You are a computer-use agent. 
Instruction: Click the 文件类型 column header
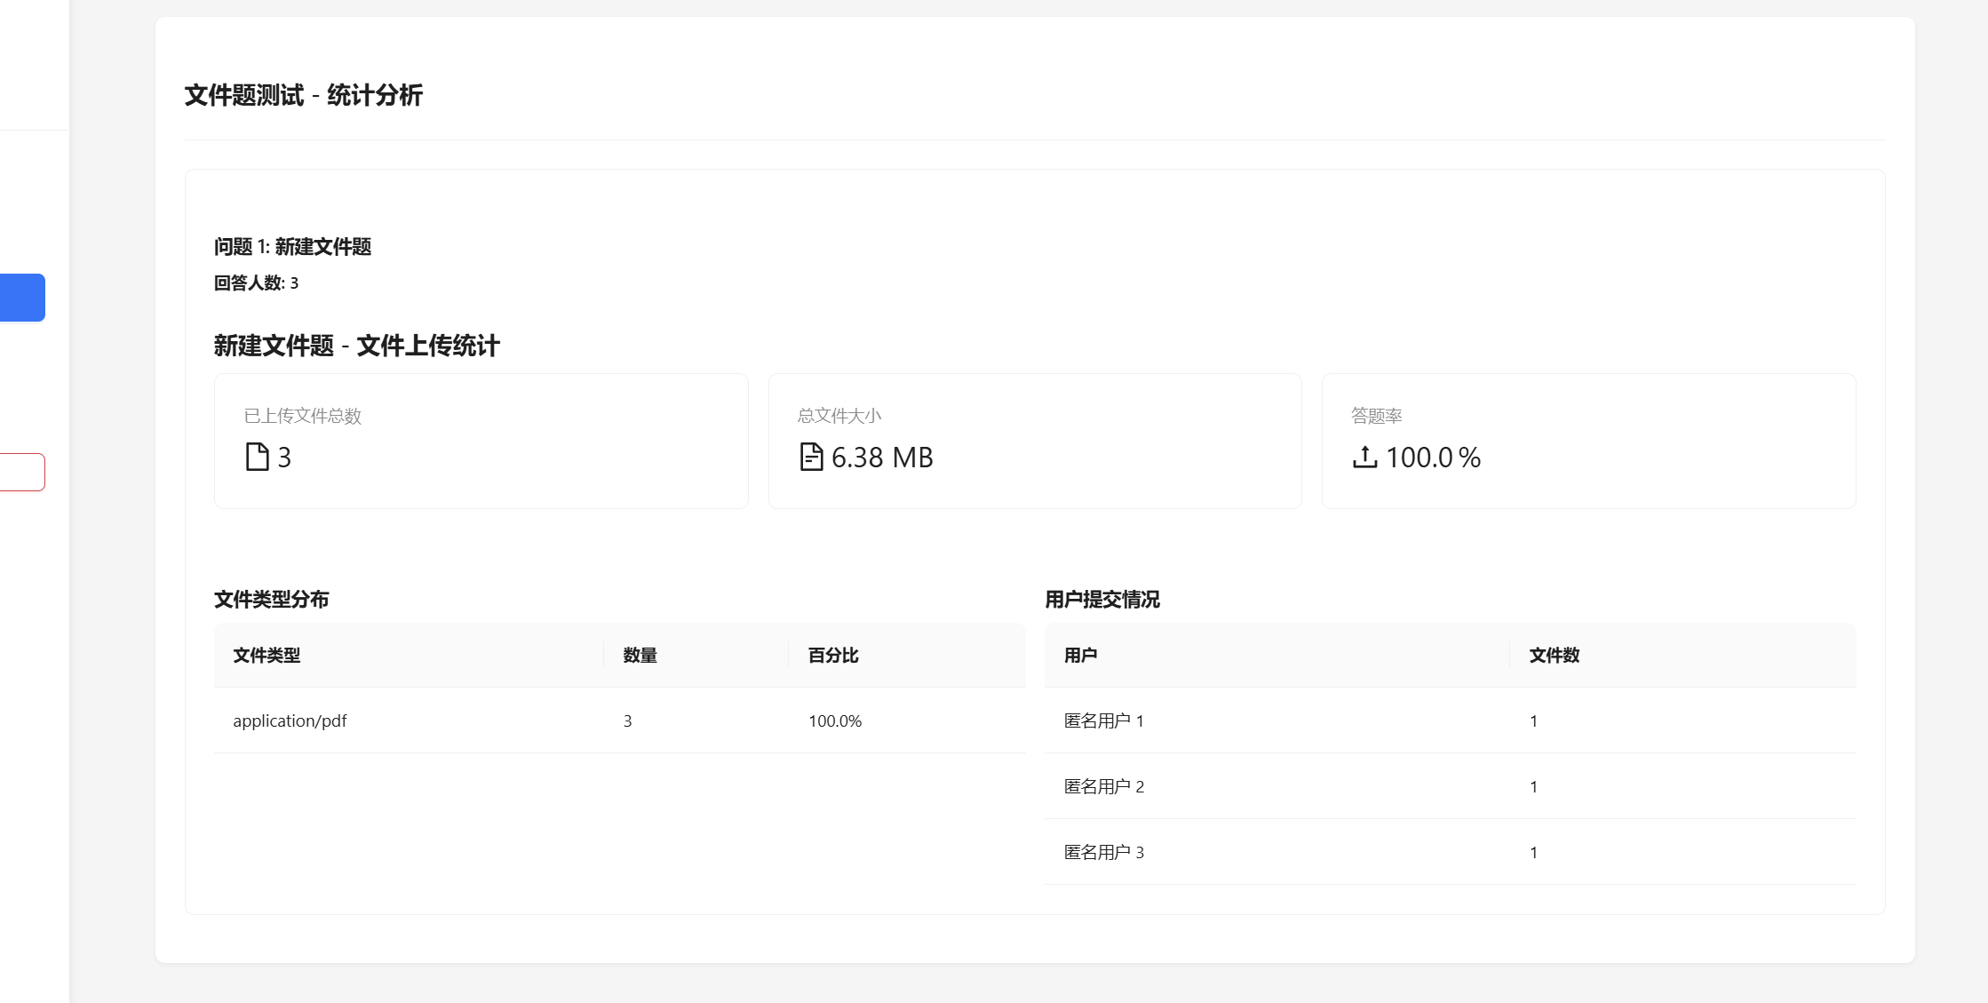(x=266, y=656)
